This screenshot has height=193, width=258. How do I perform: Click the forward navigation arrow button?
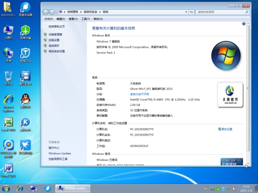[52, 12]
